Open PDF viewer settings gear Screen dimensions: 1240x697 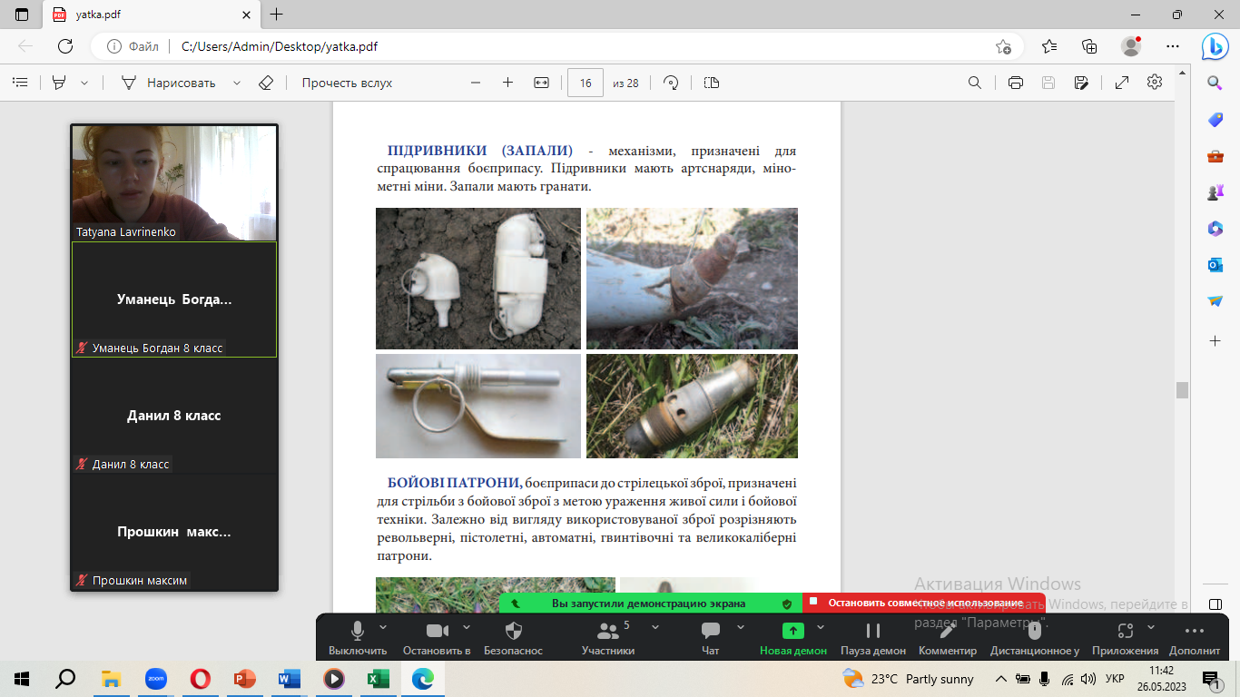pos(1155,82)
